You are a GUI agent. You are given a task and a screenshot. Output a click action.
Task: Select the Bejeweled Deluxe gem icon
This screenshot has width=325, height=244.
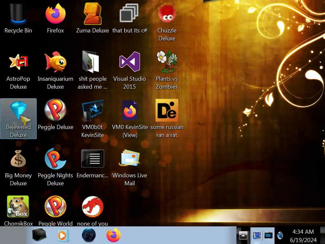click(x=18, y=110)
